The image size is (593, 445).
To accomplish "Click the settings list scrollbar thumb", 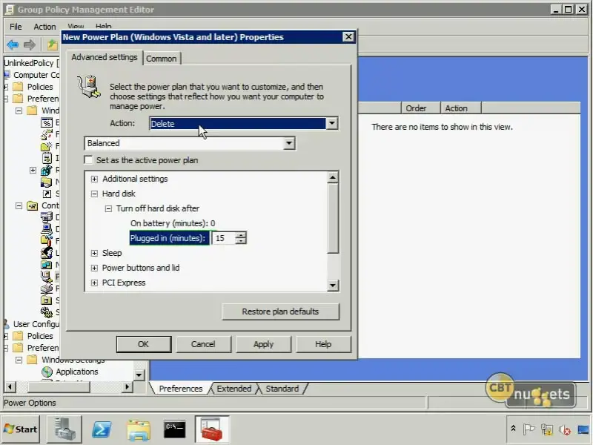I will tap(332, 218).
